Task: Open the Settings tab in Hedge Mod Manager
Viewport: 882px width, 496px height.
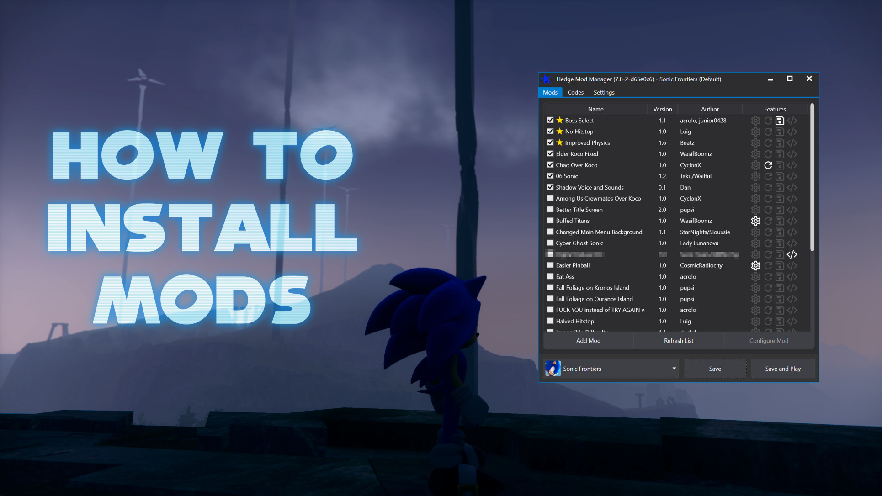Action: coord(604,91)
